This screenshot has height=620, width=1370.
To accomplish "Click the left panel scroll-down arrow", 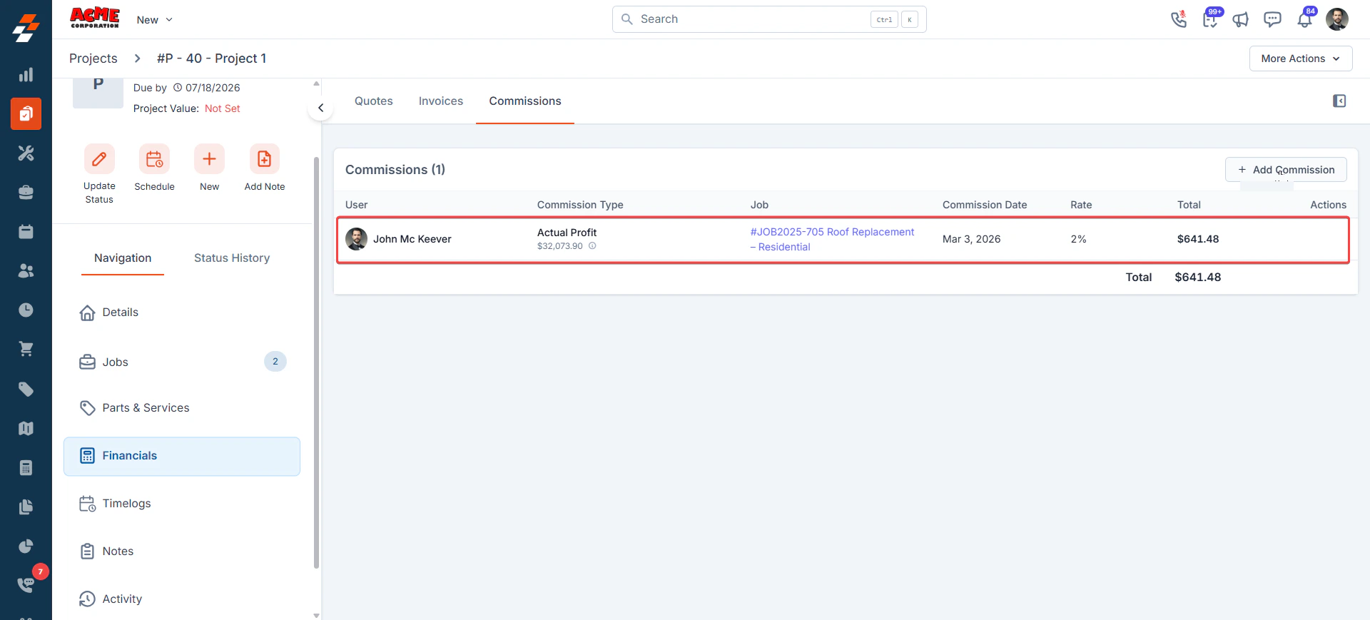I will 316,615.
